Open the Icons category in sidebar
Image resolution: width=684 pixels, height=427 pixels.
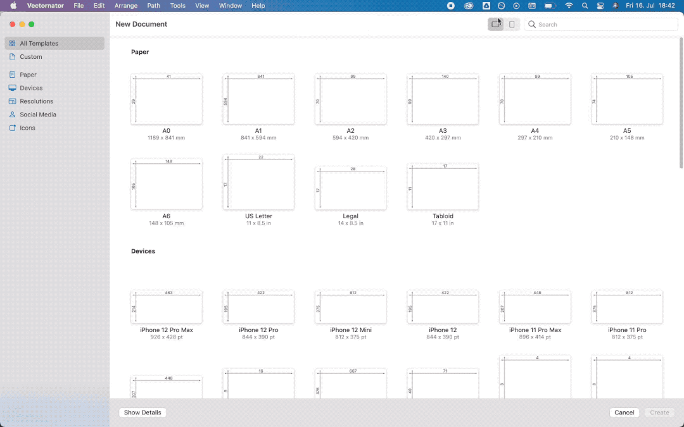tap(54, 128)
